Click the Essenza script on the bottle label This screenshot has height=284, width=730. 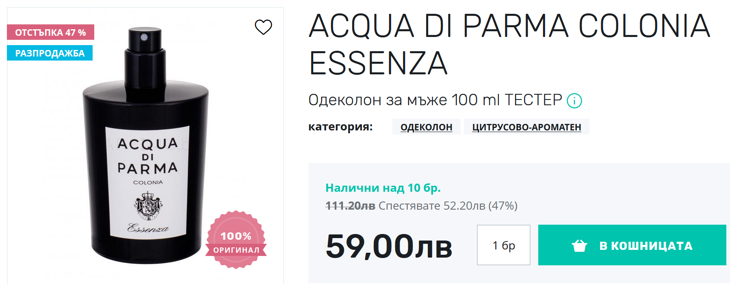(x=148, y=228)
